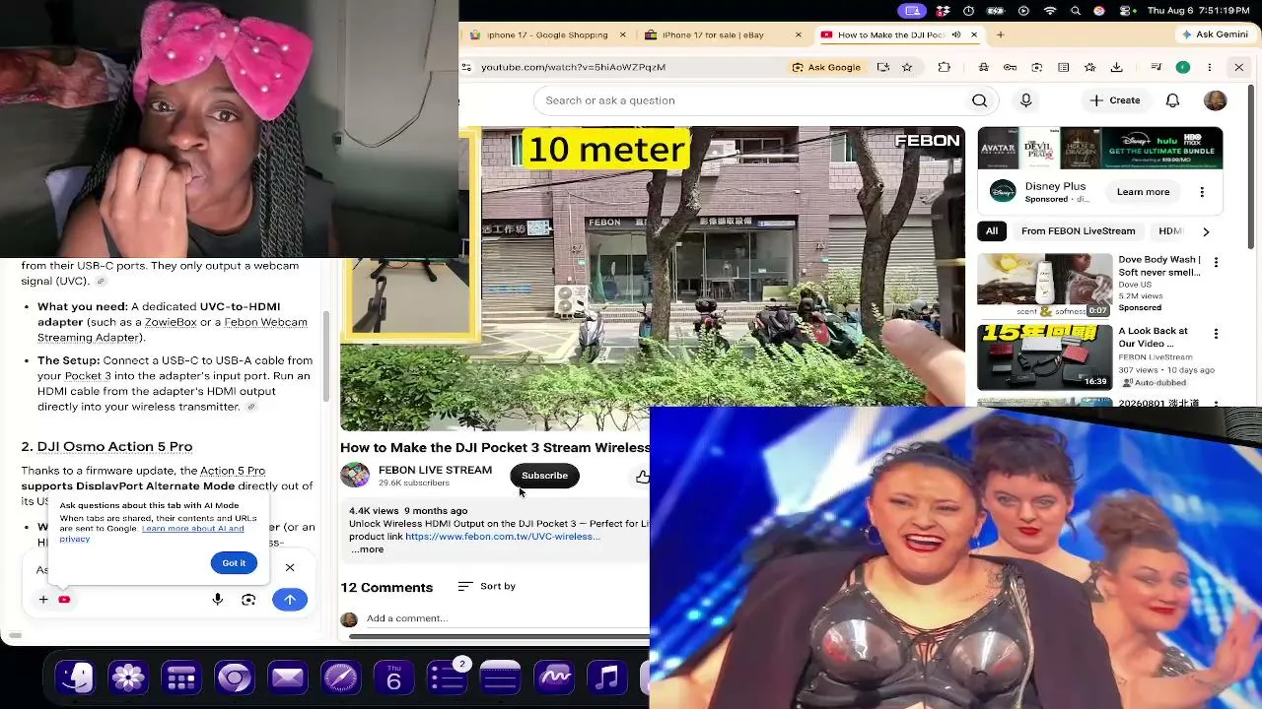
Task: Close the Chrome side panel with X
Action: click(1239, 67)
